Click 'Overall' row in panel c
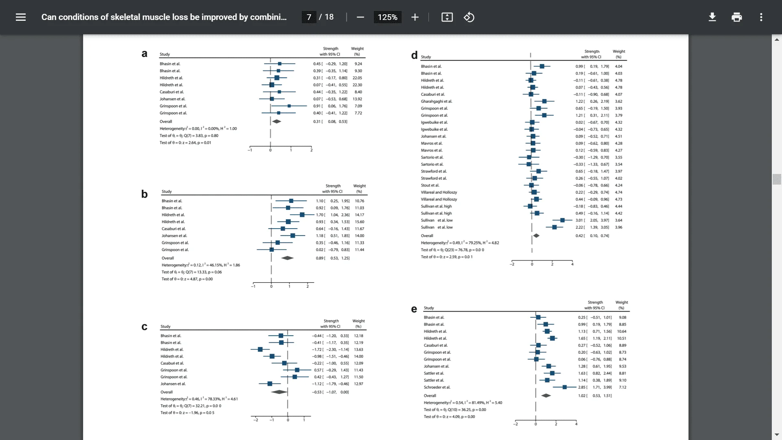 [255, 392]
